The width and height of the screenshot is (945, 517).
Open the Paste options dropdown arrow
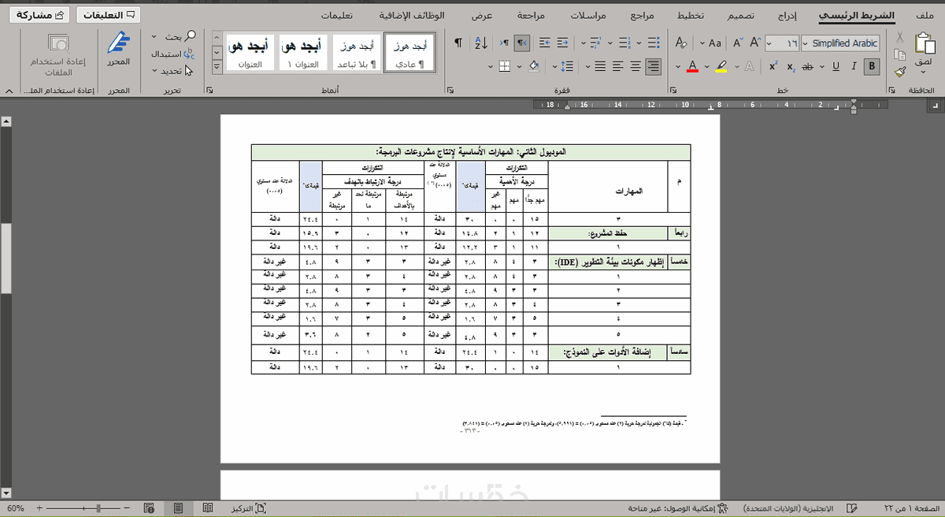pos(925,72)
